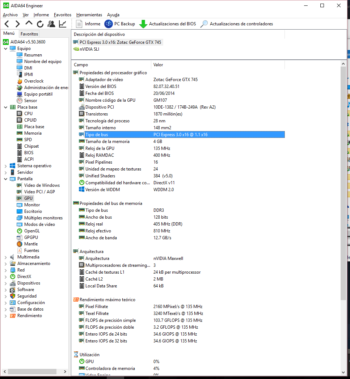The height and width of the screenshot is (379, 350).
Task: Select the Mantle icon in the tree
Action: 19,244
